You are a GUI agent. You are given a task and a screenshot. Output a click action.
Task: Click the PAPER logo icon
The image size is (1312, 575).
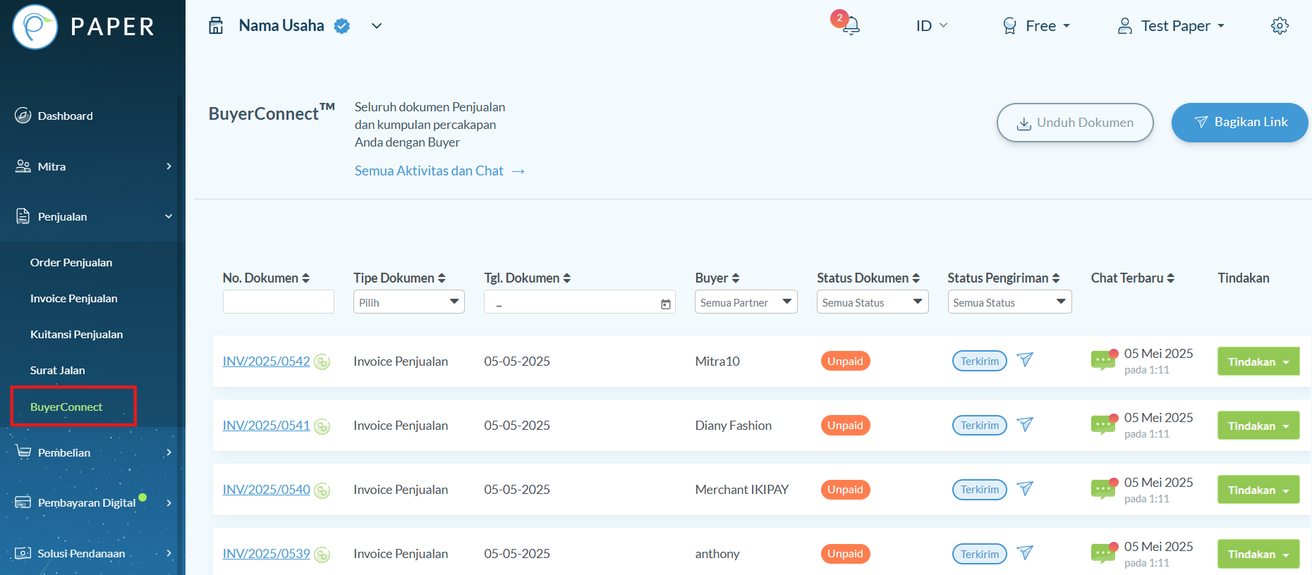tap(35, 27)
